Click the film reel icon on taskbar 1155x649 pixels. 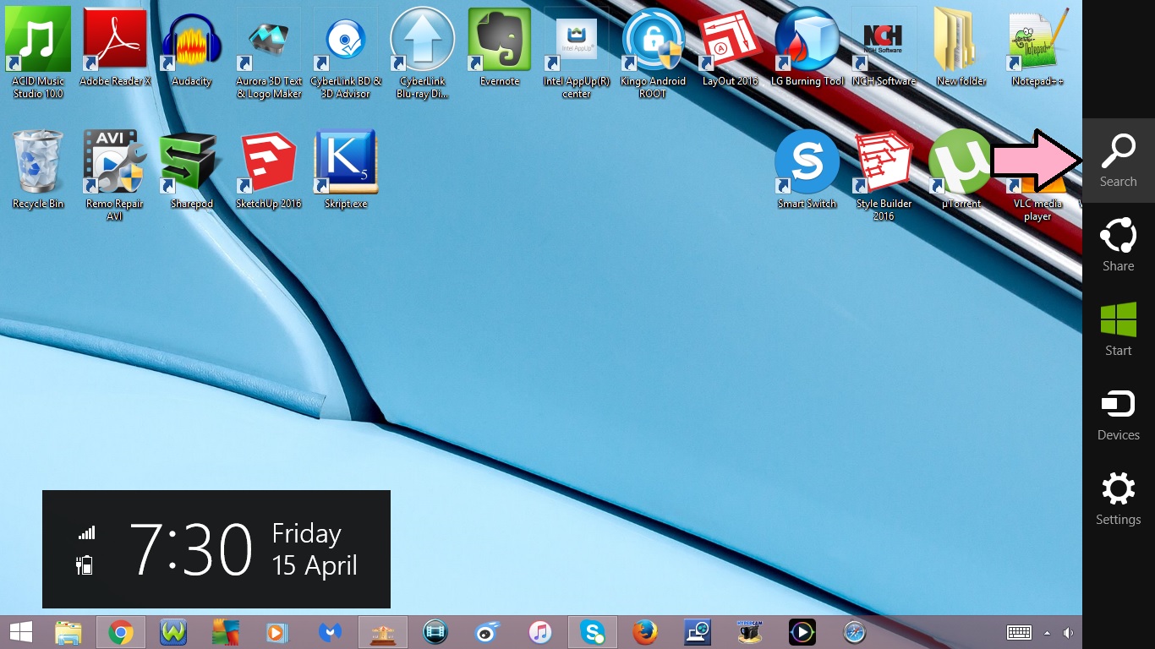tap(435, 632)
